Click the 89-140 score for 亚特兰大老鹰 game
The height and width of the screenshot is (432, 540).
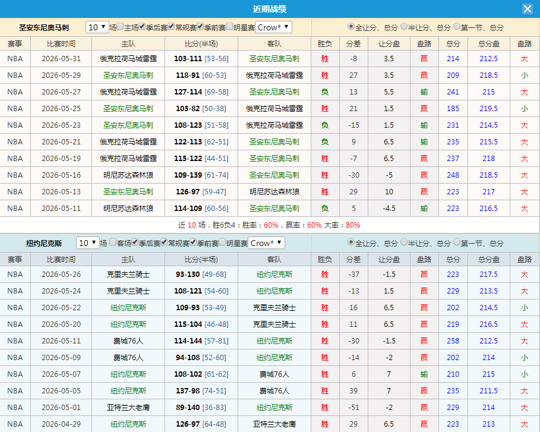pyautogui.click(x=188, y=407)
